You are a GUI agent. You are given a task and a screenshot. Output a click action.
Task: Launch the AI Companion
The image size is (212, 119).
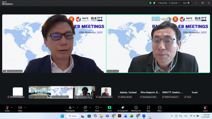[123, 108]
